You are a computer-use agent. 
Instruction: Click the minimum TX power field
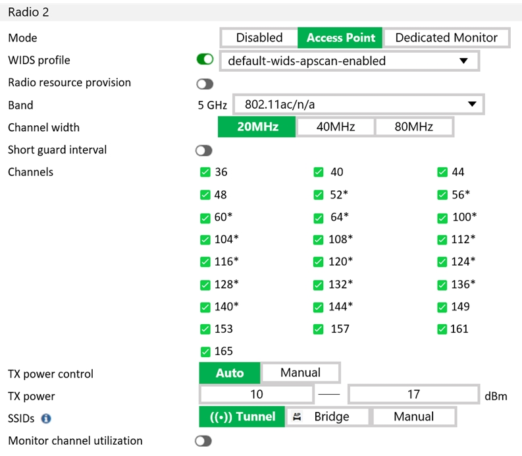[x=257, y=395]
